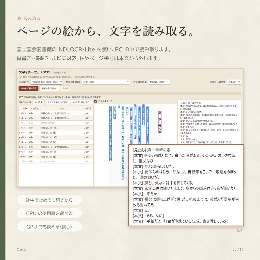Select the 8 ページ row
Image resolution: width=260 pixels, height=260 pixels.
pos(56,147)
